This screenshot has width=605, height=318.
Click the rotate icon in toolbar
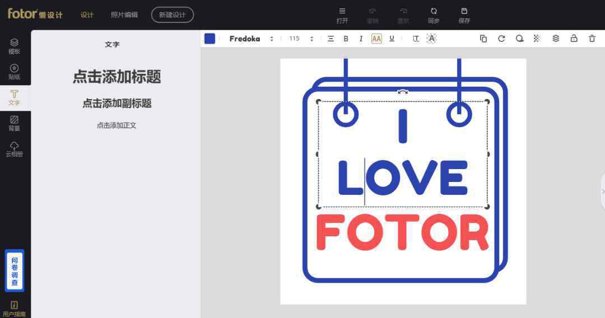tap(501, 39)
